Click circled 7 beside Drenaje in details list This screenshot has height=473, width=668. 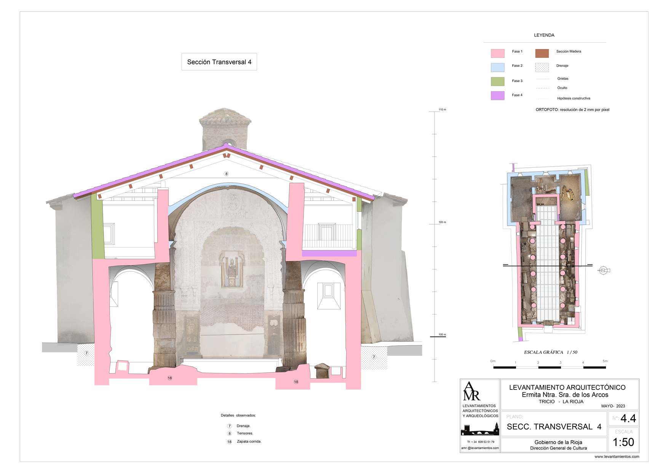(x=229, y=426)
